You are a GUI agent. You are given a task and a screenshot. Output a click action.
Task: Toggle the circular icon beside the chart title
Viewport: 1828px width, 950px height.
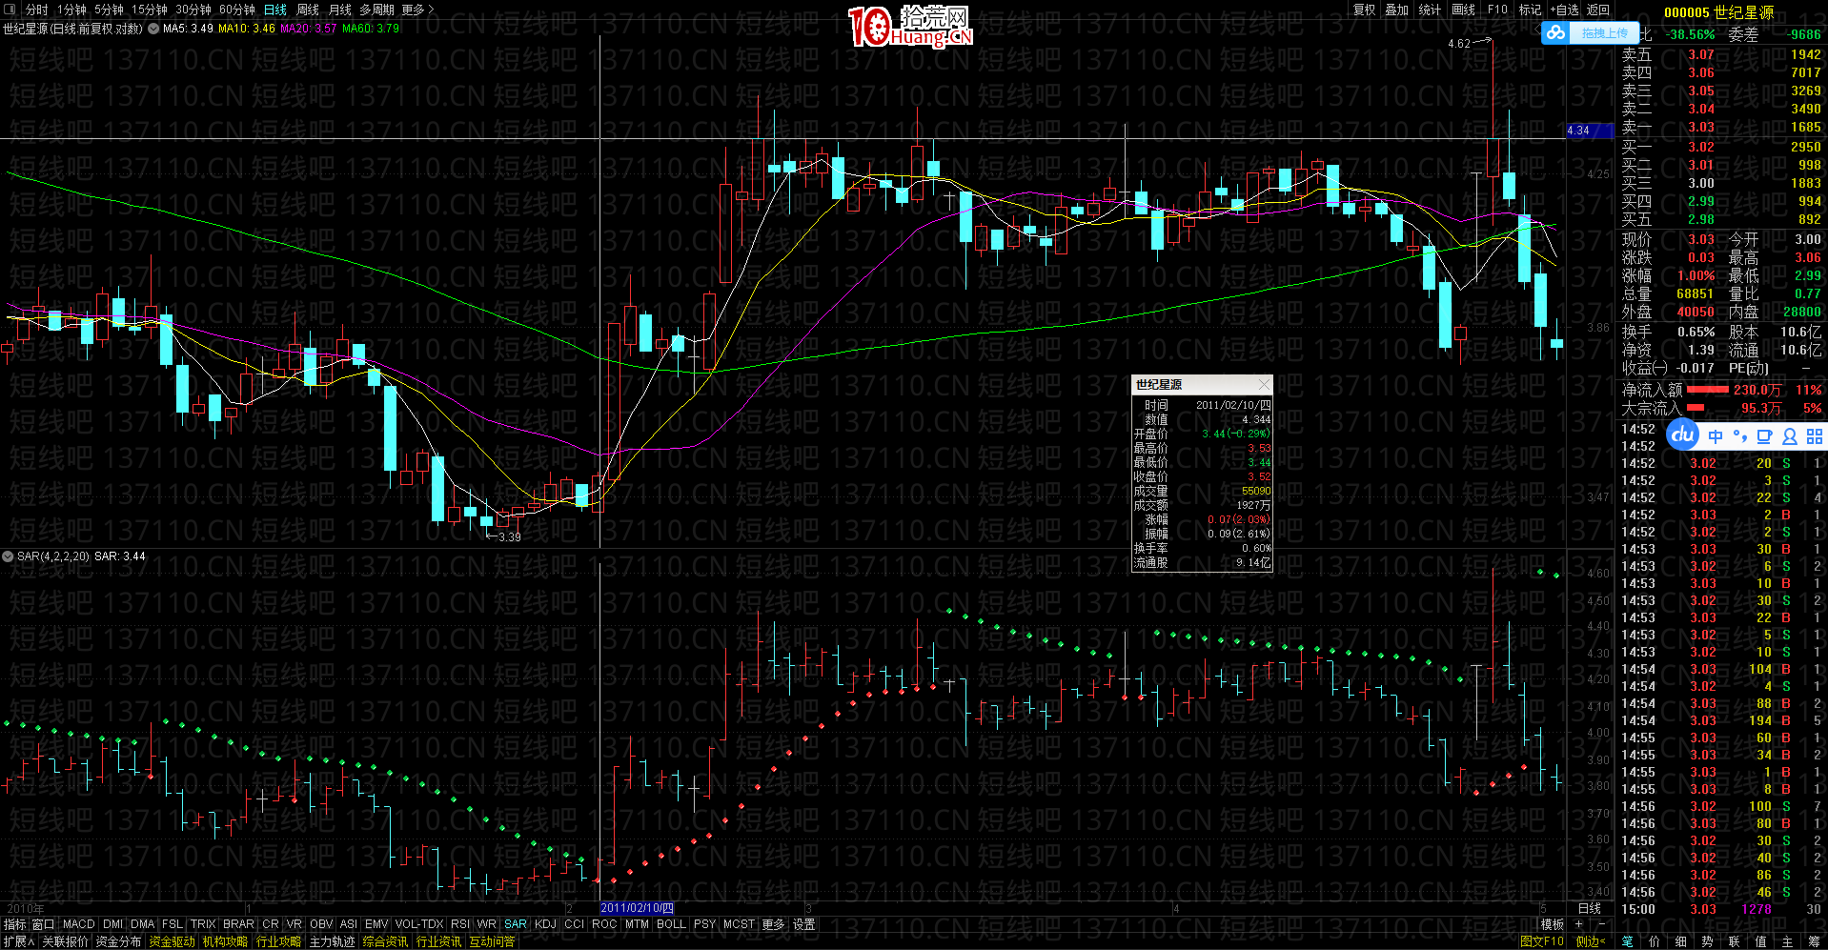click(x=153, y=29)
